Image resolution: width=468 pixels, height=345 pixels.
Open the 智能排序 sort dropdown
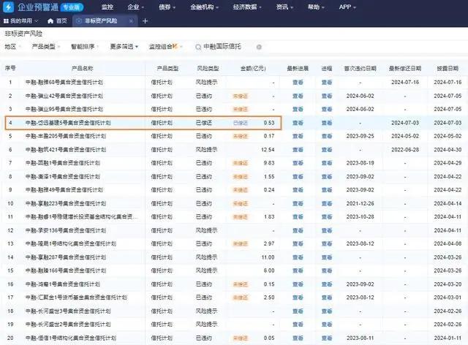point(85,47)
